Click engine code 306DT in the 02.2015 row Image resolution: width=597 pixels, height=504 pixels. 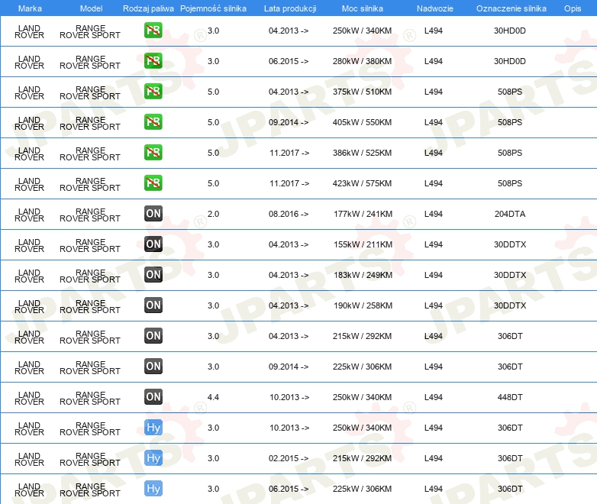(x=510, y=458)
